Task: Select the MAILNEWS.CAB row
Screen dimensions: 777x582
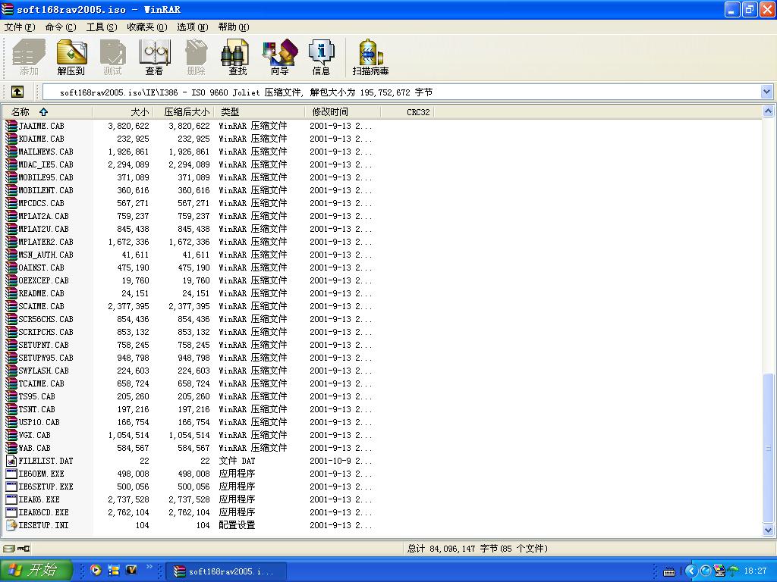Action: 188,152
